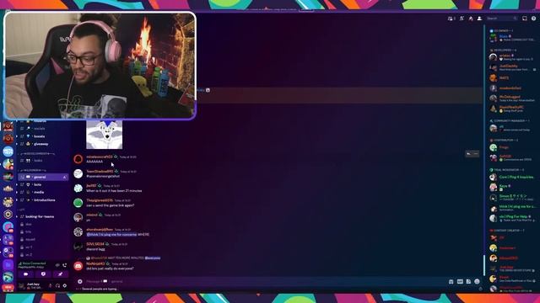The height and width of the screenshot is (303, 540).
Task: Open member "vio | Ping For Help" profile
Action: [512, 218]
